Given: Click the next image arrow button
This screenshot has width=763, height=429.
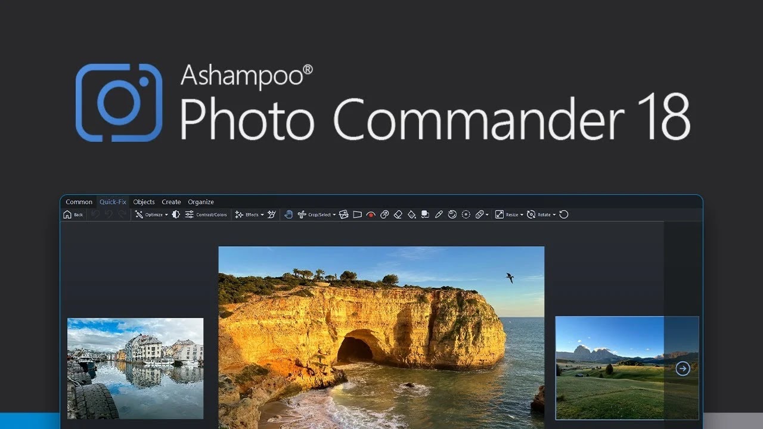Looking at the screenshot, I should [683, 369].
